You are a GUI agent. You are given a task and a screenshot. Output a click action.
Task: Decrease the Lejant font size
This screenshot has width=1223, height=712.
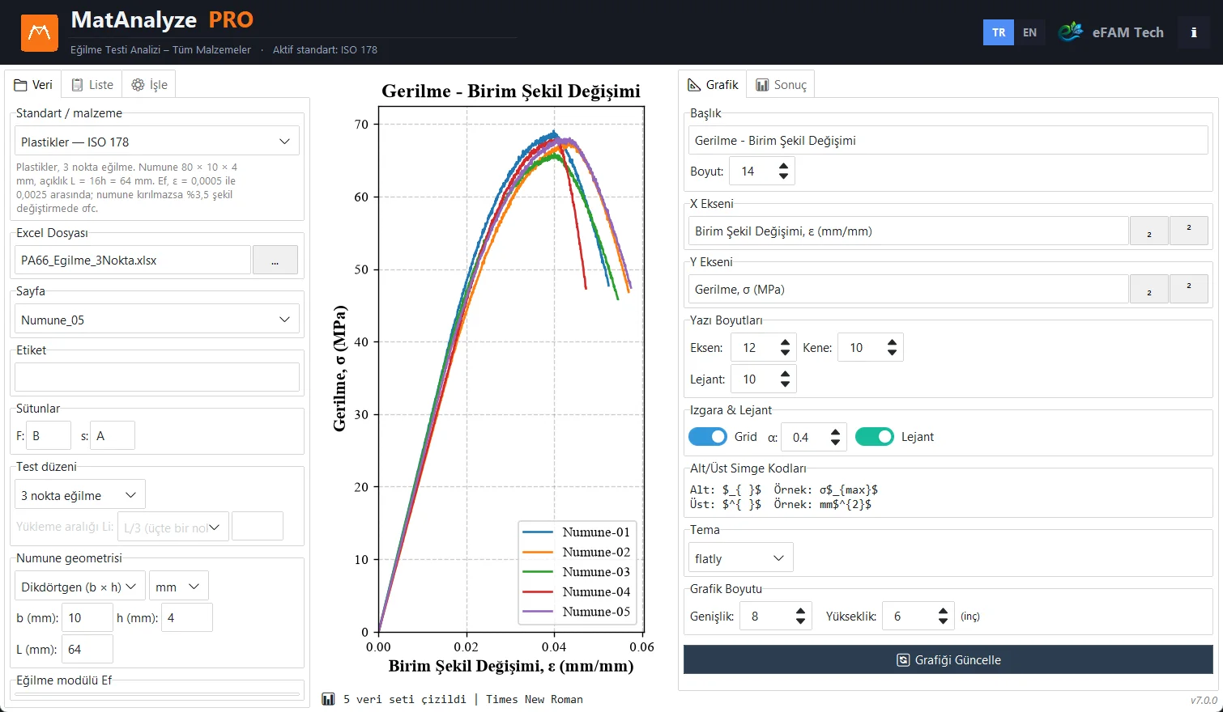click(785, 384)
